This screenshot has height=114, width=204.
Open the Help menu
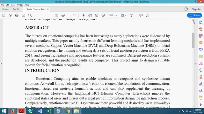click(27, 5)
